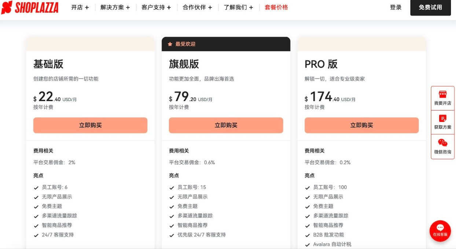Click checkmark beside 优先级 24/7 客服支持

pyautogui.click(x=172, y=235)
